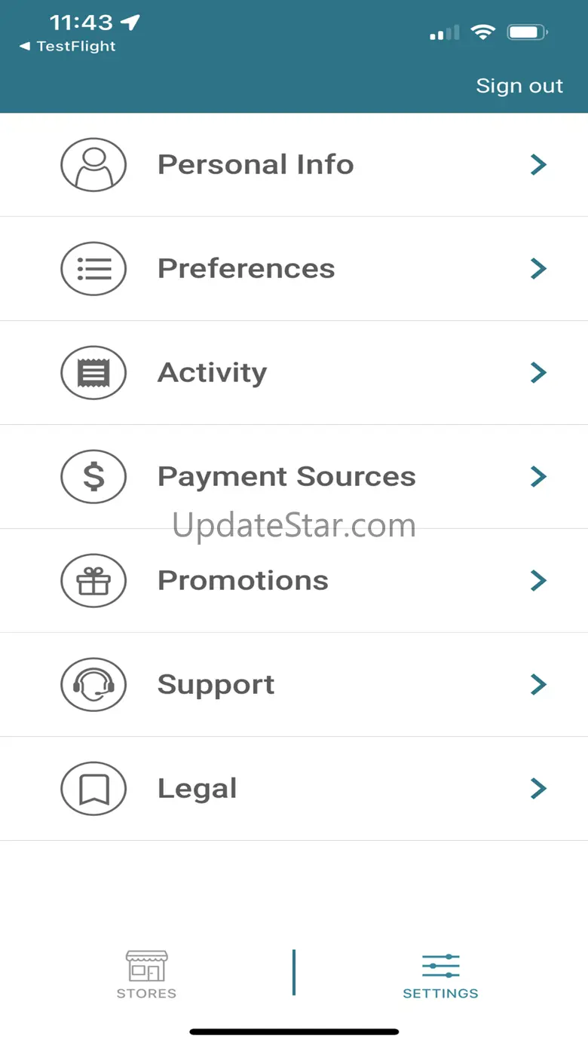Tap the Legal bookmark icon
Viewport: 588px width, 1045px height.
click(x=93, y=788)
